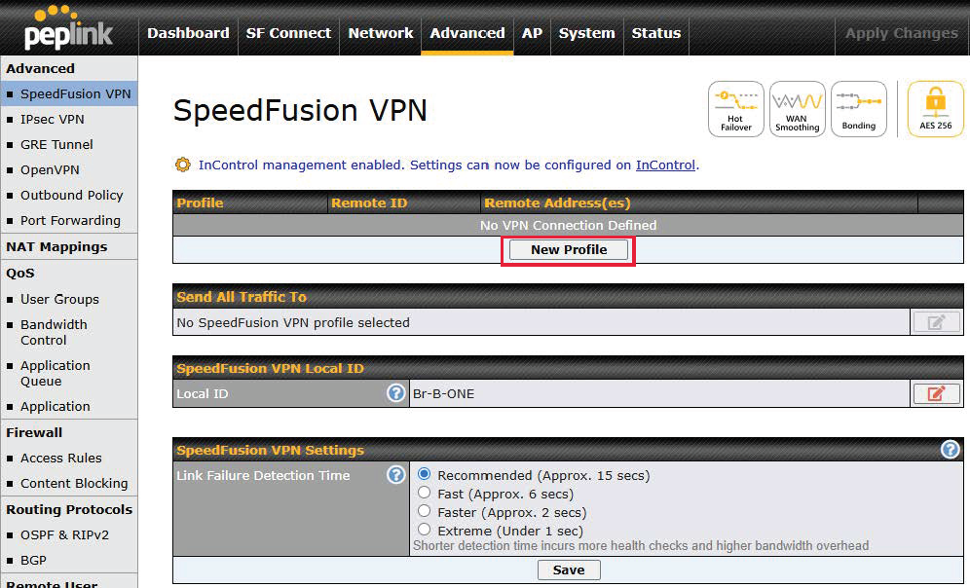The height and width of the screenshot is (588, 970).
Task: Open the System tab
Action: 586,33
